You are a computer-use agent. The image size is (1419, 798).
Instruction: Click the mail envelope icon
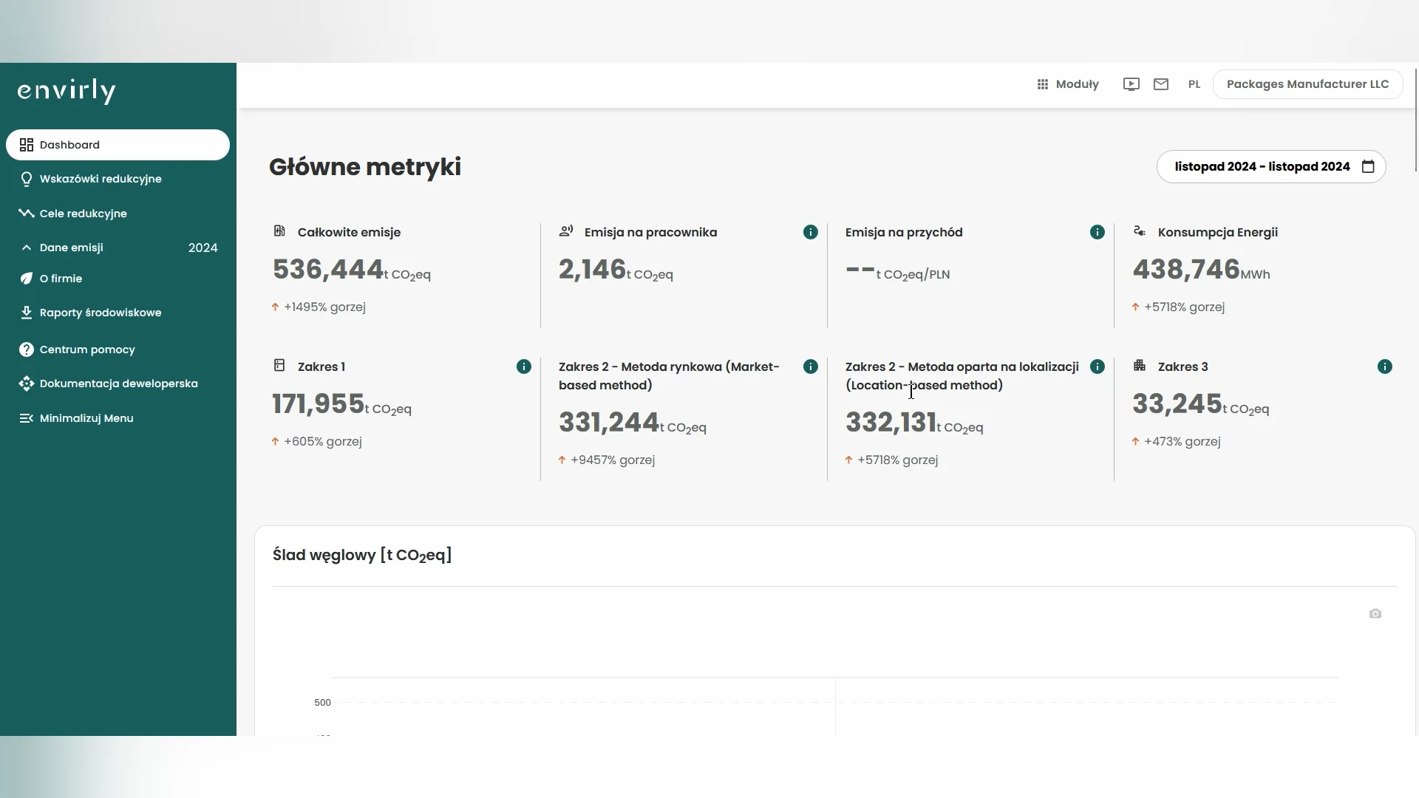click(x=1160, y=84)
